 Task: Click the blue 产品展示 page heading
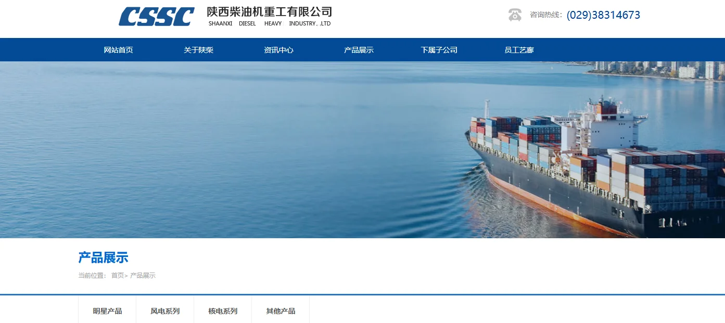point(103,257)
